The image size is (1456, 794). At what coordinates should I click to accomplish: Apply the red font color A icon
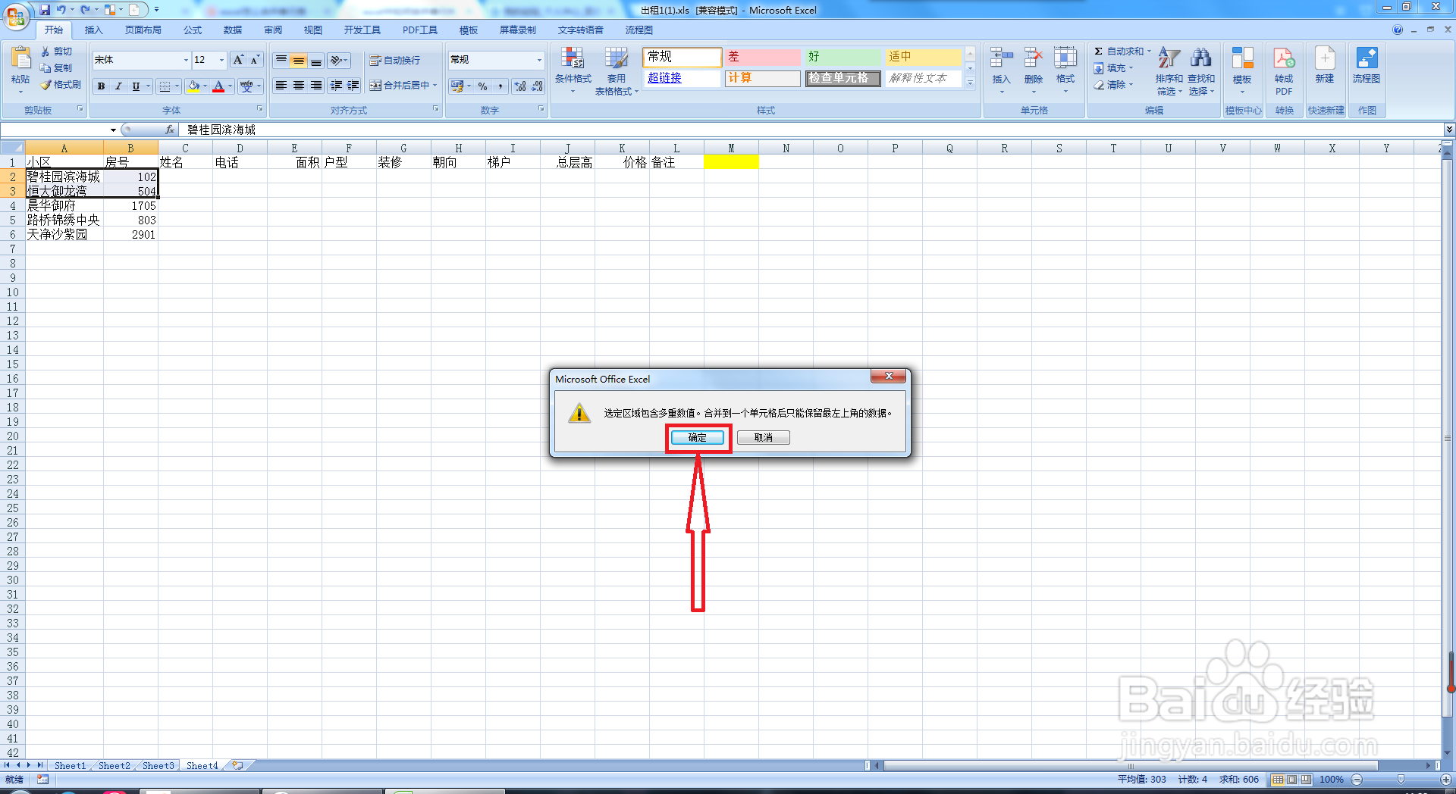(218, 86)
